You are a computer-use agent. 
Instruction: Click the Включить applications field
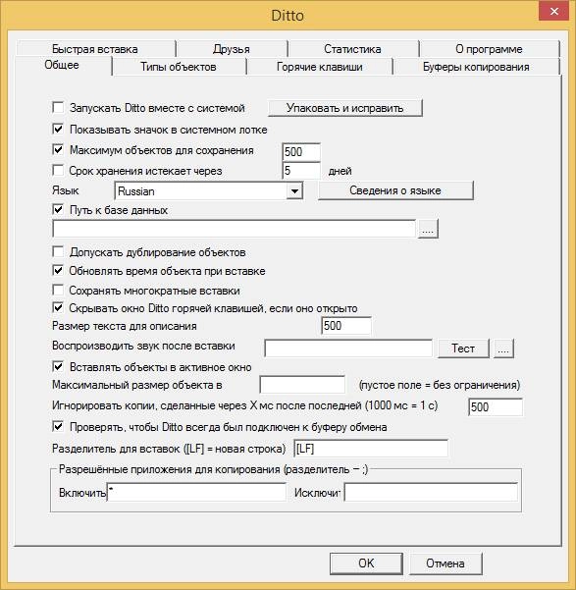coord(197,492)
